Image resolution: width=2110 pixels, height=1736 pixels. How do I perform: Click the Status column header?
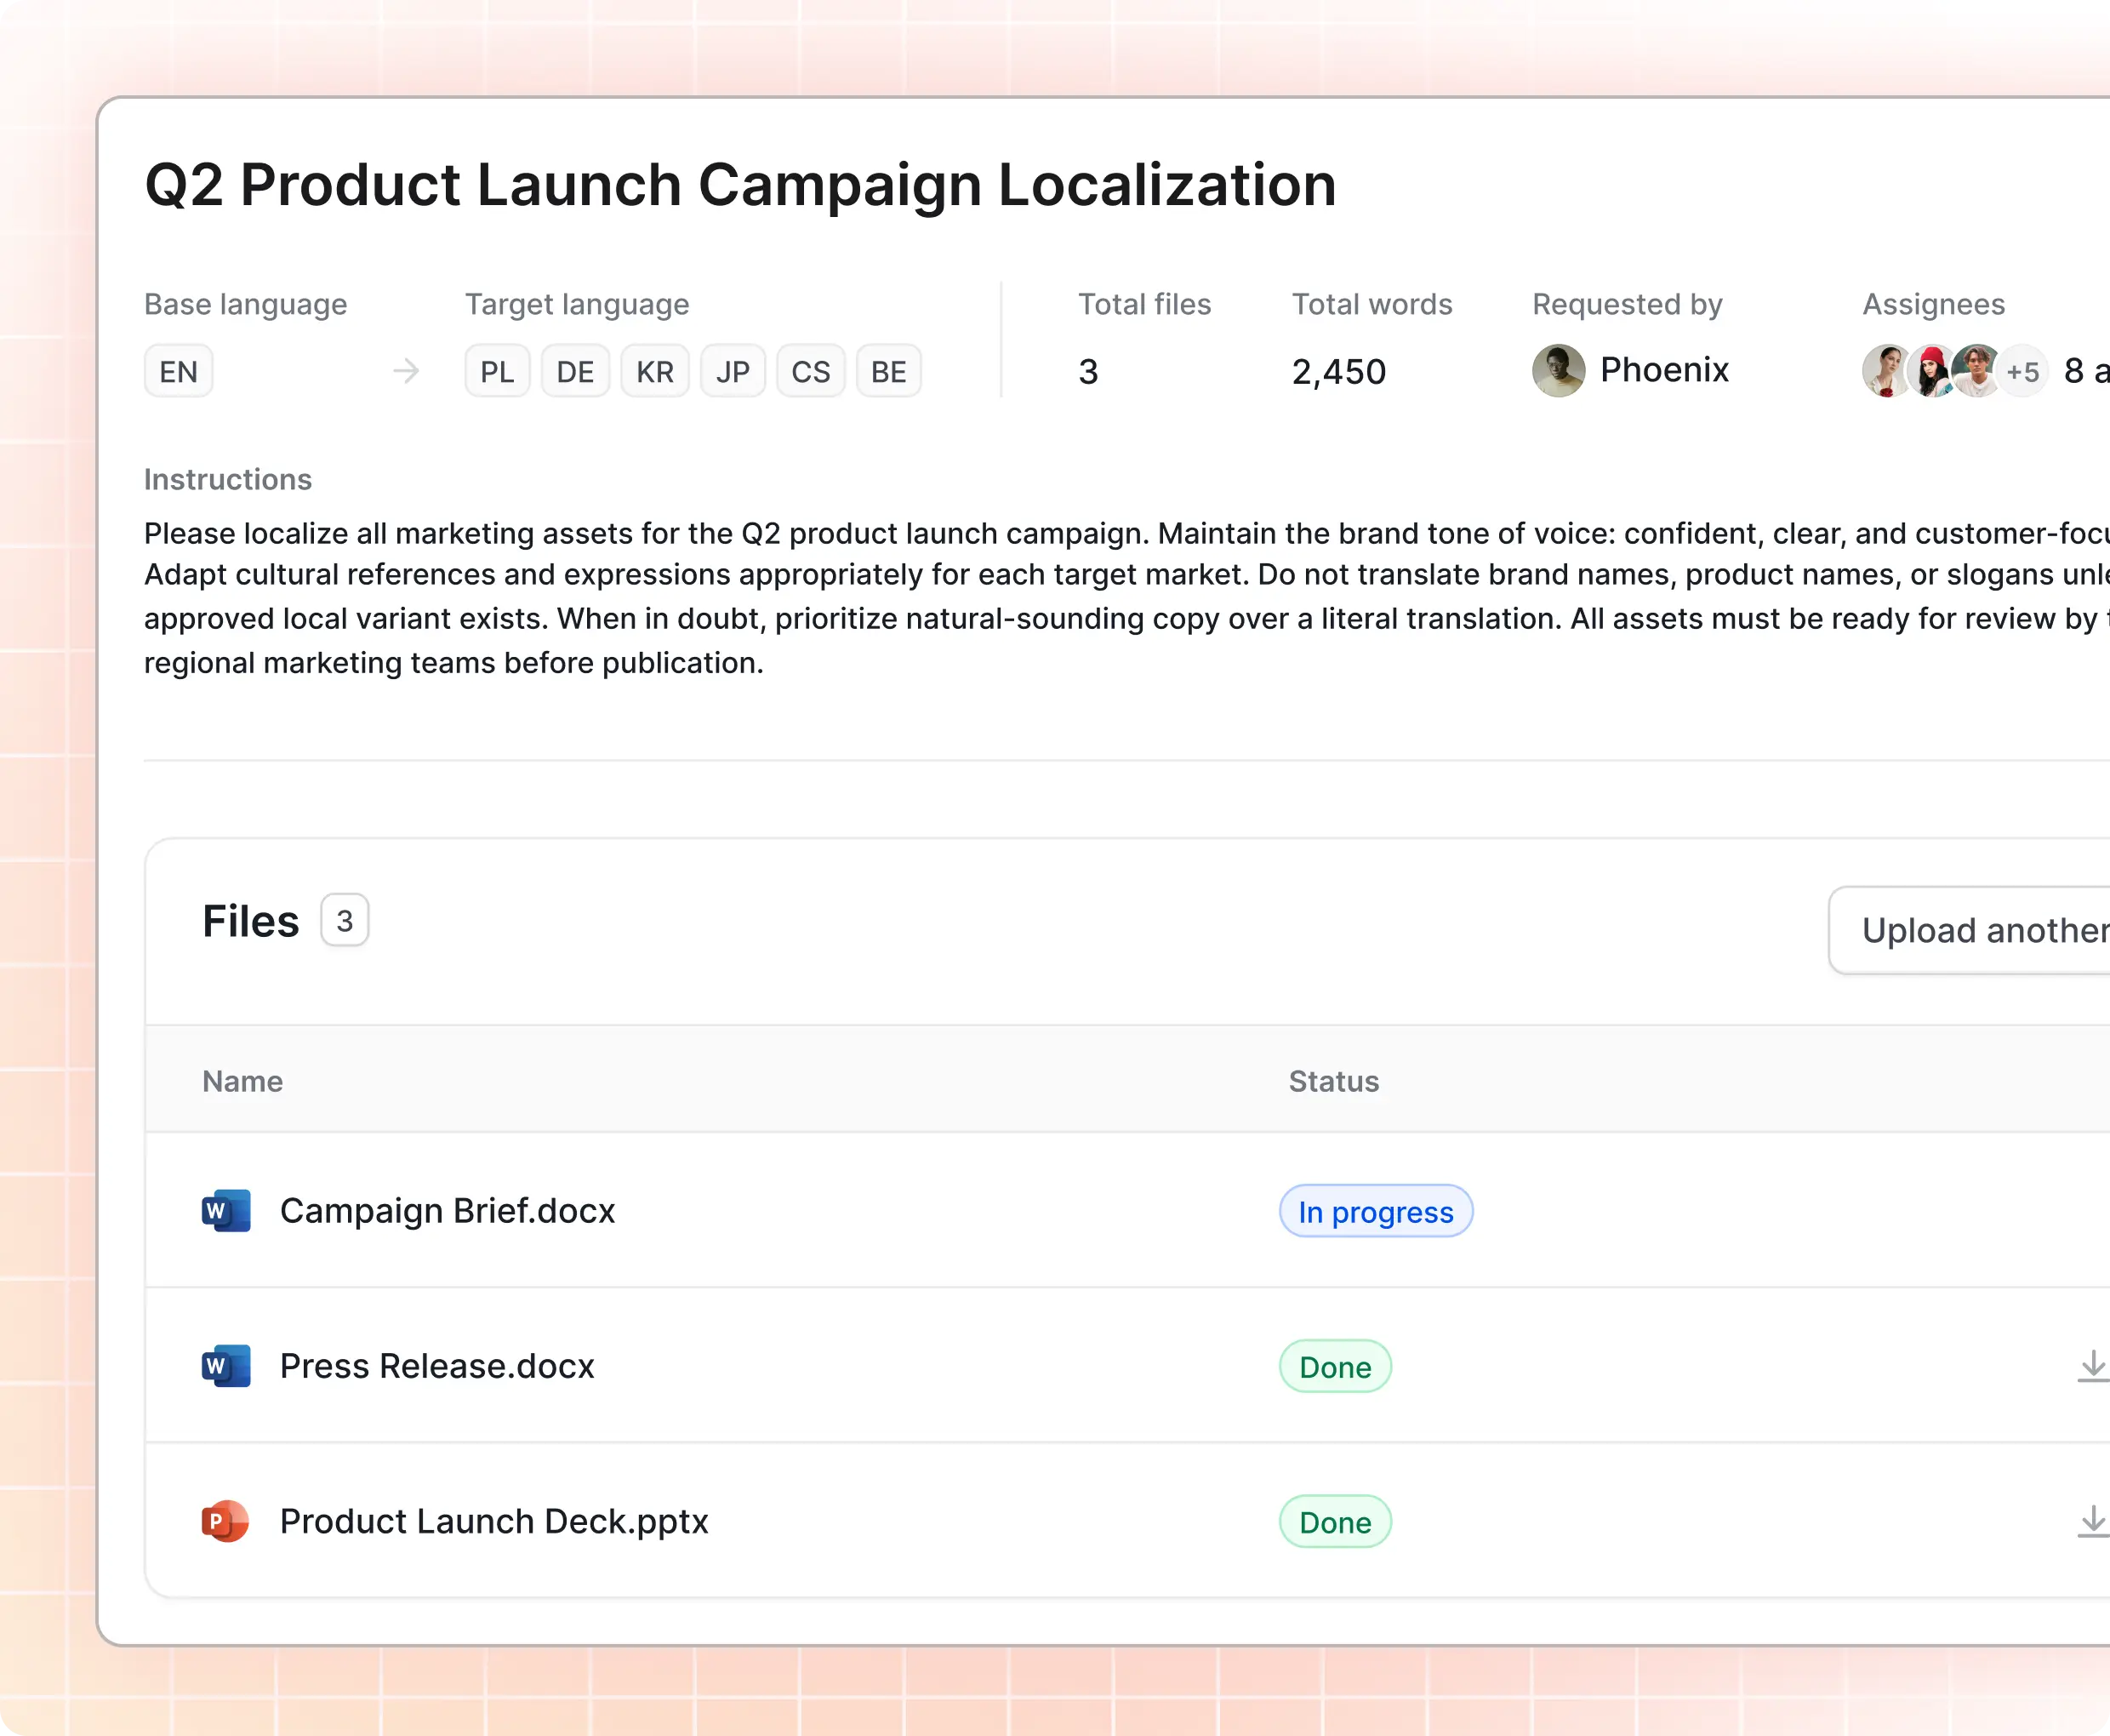[1333, 1081]
